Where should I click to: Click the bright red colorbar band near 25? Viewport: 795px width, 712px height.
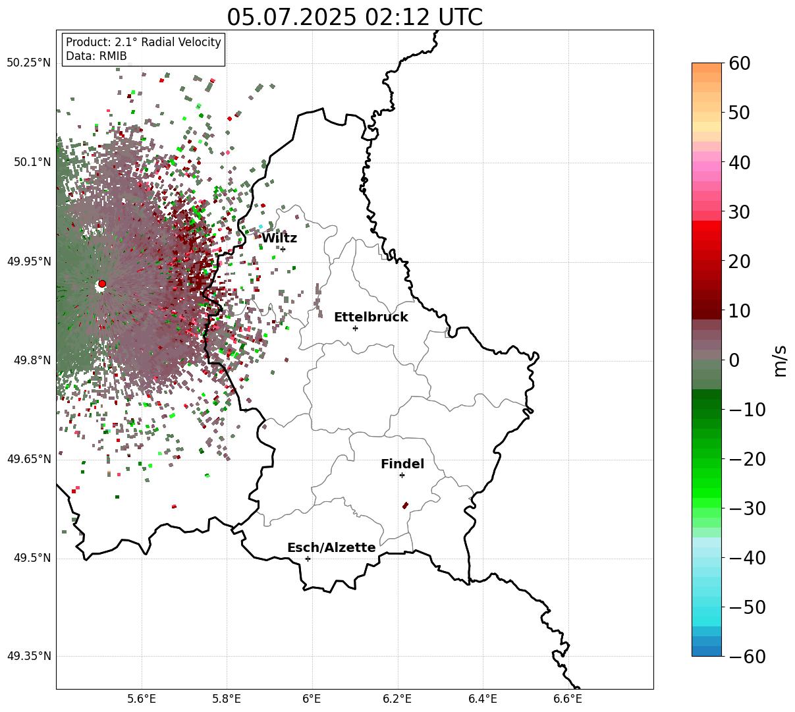pyautogui.click(x=707, y=236)
